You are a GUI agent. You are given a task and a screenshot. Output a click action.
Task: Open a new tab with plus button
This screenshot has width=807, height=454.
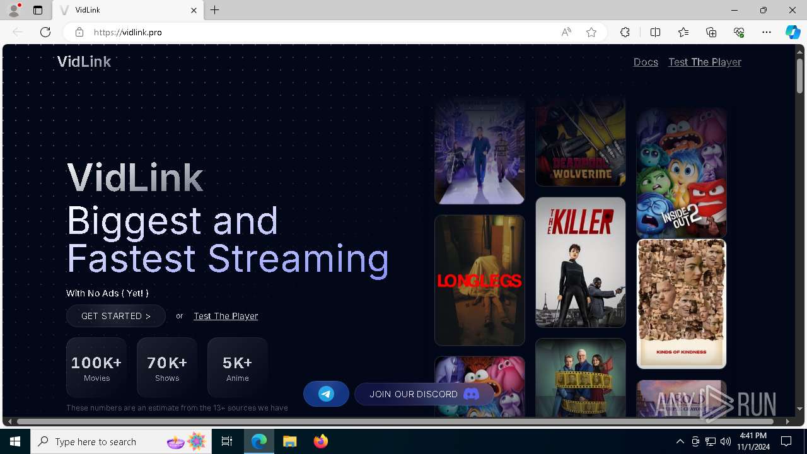[215, 10]
